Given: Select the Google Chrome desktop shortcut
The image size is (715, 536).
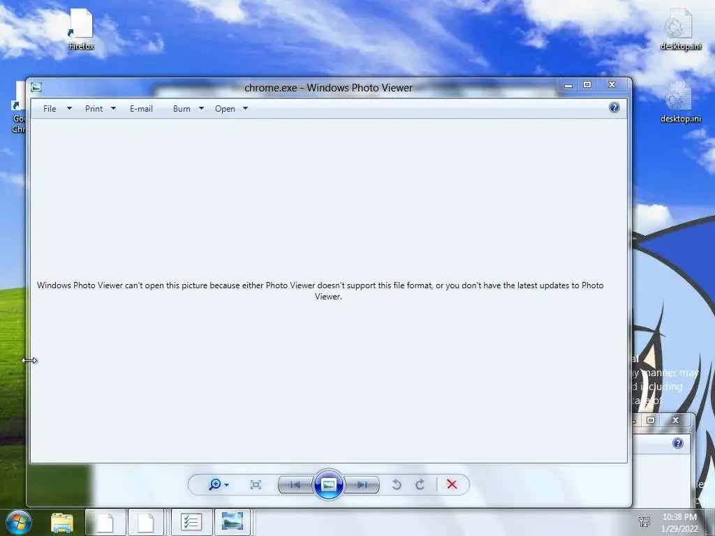Looking at the screenshot, I should click(18, 107).
